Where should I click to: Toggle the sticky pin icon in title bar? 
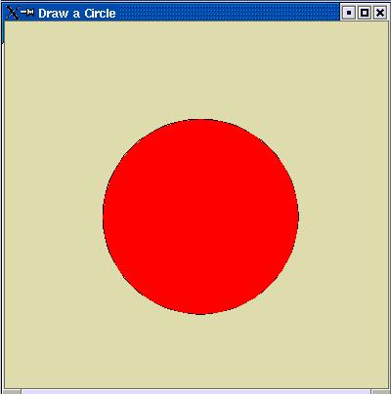tap(27, 13)
